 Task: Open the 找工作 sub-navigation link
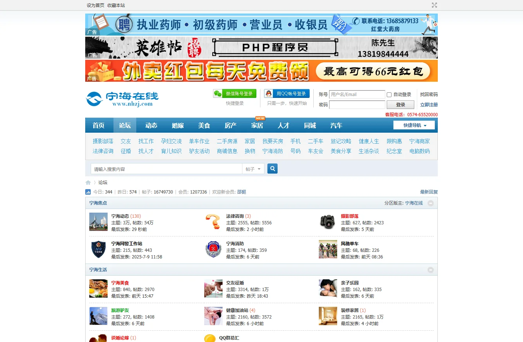146,141
